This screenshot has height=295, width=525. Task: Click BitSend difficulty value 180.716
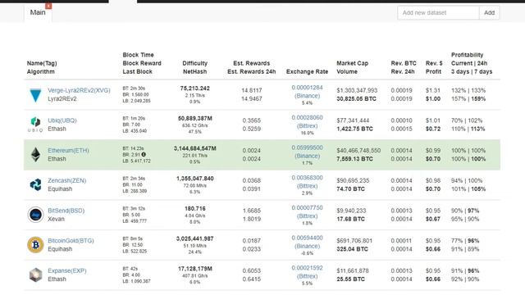(x=195, y=209)
